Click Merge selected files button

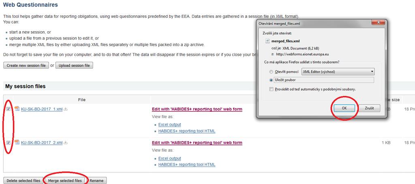click(65, 181)
